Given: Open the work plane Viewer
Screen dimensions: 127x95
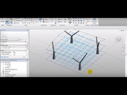Looking at the screenshot, I should point(46,22).
